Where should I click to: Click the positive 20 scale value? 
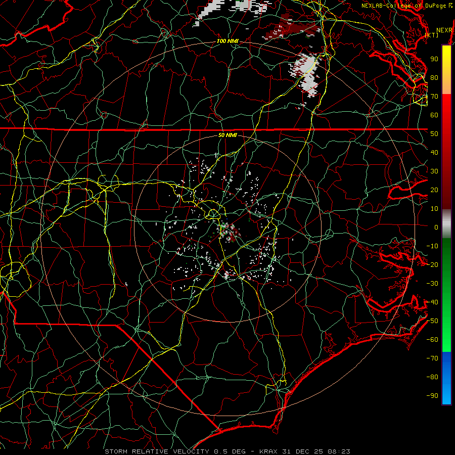coord(434,190)
